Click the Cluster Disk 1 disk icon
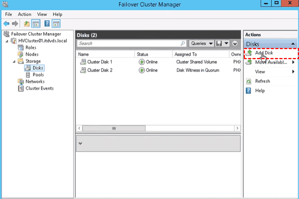Screen dimensions: 299x199 [x=82, y=62]
